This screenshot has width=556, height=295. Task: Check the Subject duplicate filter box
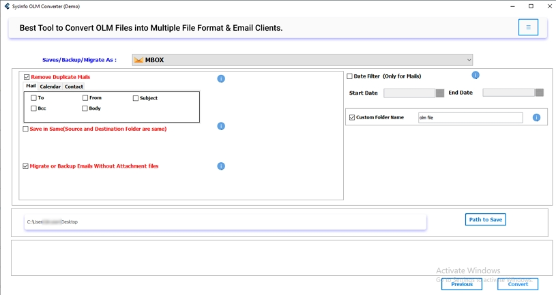point(136,98)
